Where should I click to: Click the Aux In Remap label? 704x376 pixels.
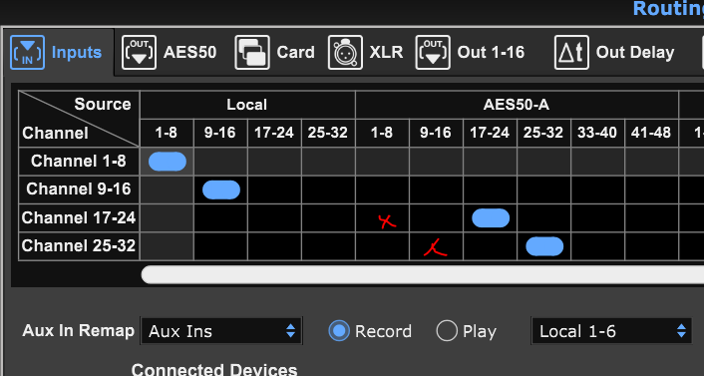coord(78,331)
